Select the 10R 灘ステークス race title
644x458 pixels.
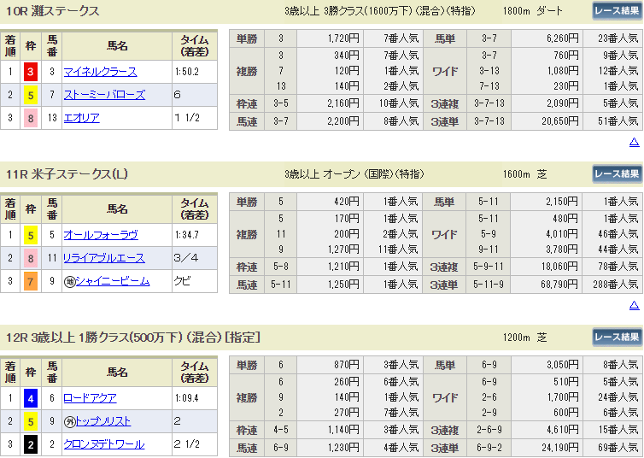pos(53,11)
